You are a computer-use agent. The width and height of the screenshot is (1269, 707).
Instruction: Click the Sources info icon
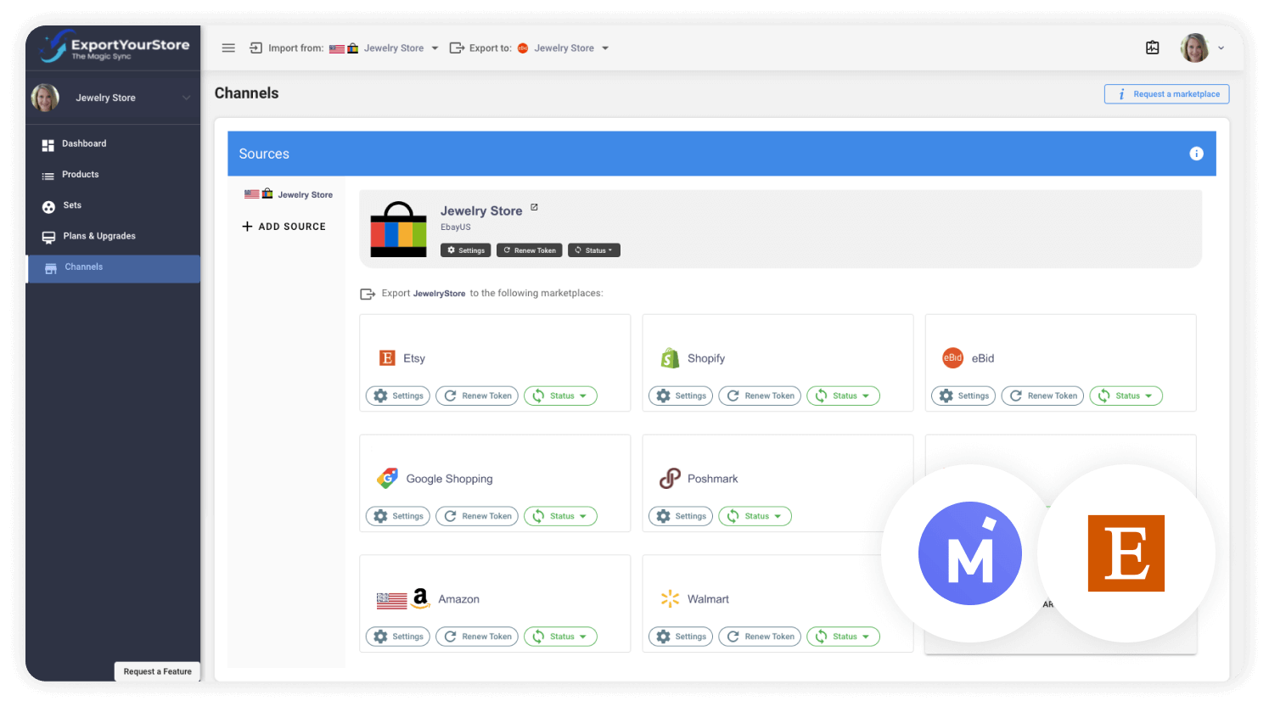tap(1196, 154)
